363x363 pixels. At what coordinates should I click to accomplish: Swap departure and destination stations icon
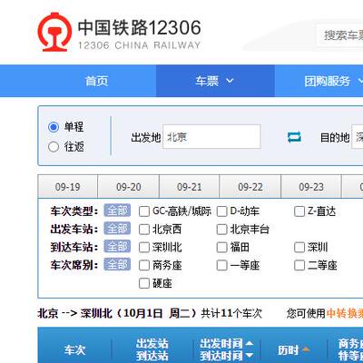[x=294, y=137]
